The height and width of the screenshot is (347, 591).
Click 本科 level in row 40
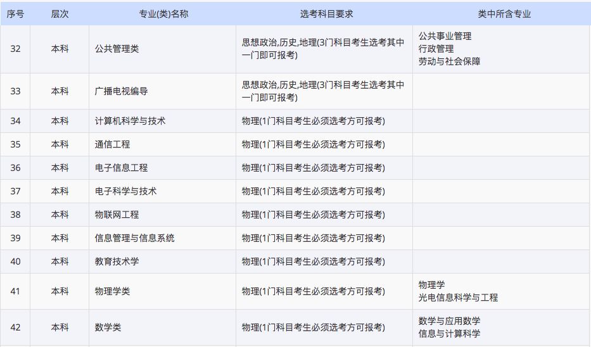[60, 261]
